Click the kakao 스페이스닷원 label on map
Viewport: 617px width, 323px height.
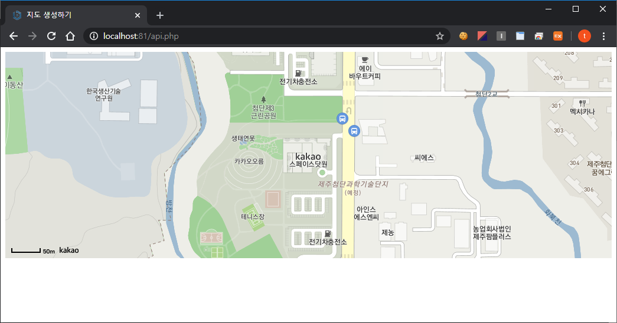click(308, 160)
